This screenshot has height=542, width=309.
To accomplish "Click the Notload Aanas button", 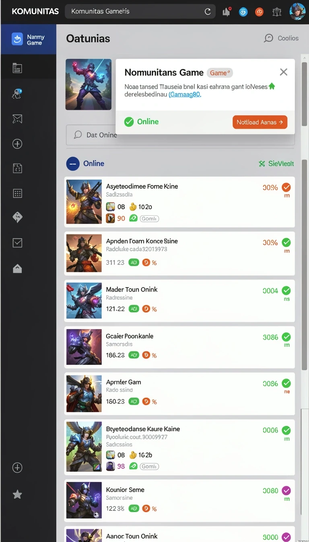I will pos(260,122).
